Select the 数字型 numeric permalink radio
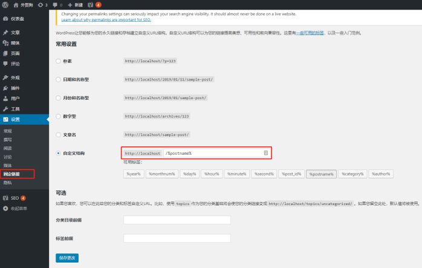422x268 pixels. click(x=58, y=116)
